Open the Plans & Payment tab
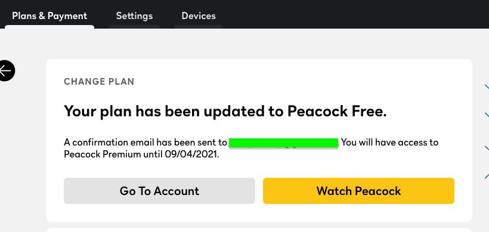The image size is (489, 232). click(49, 16)
